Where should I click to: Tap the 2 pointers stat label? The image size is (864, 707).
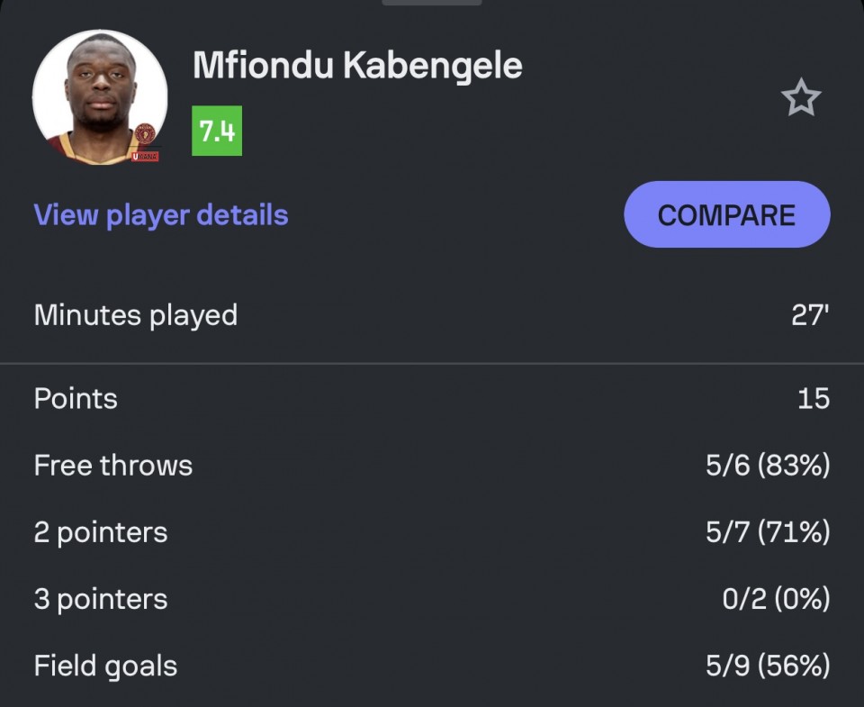101,533
